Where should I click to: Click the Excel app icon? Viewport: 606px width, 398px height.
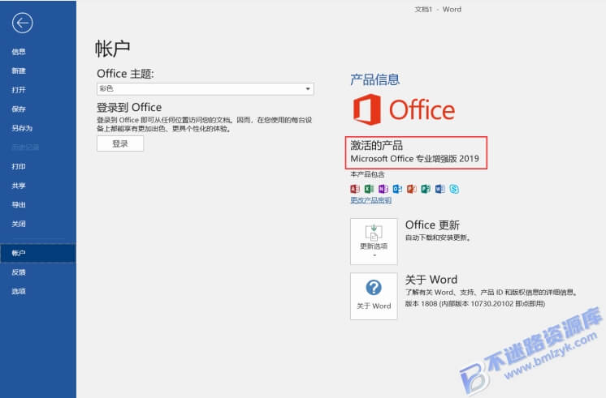(369, 189)
